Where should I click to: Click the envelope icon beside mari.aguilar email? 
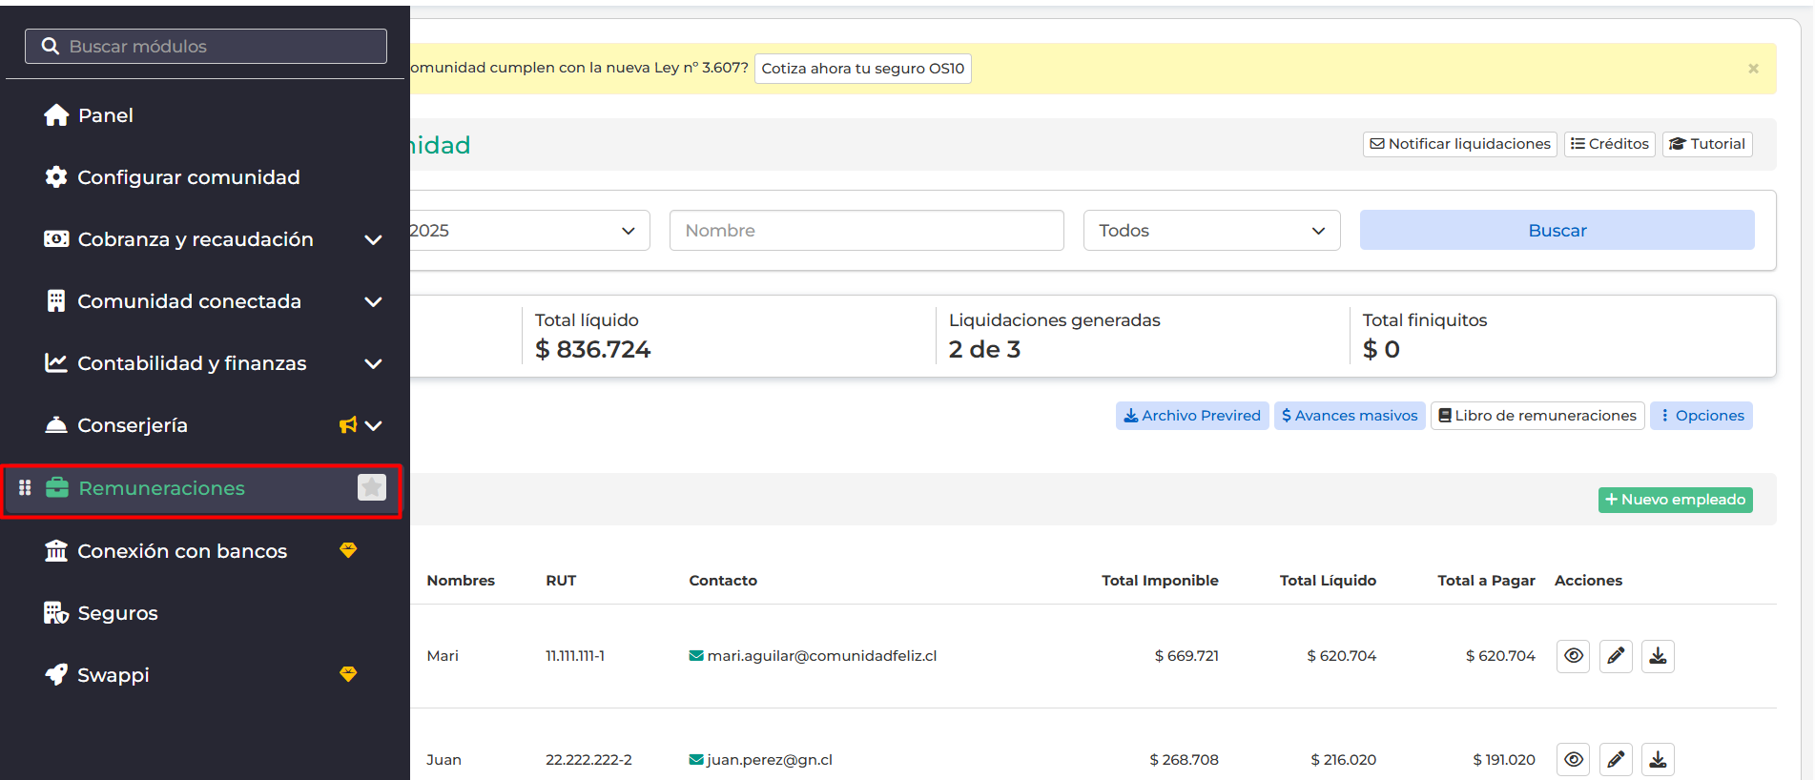[x=696, y=656]
